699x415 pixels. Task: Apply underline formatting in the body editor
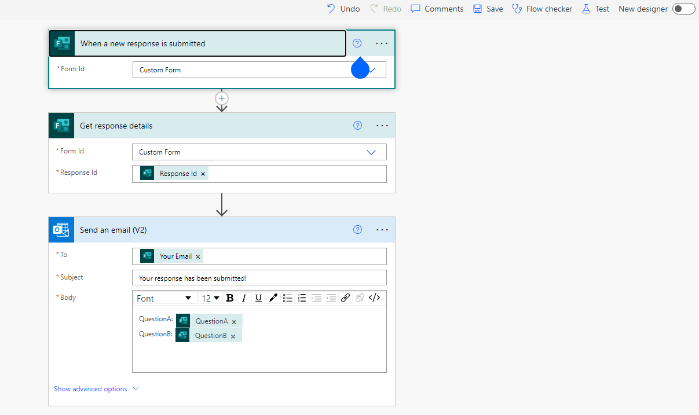point(258,298)
